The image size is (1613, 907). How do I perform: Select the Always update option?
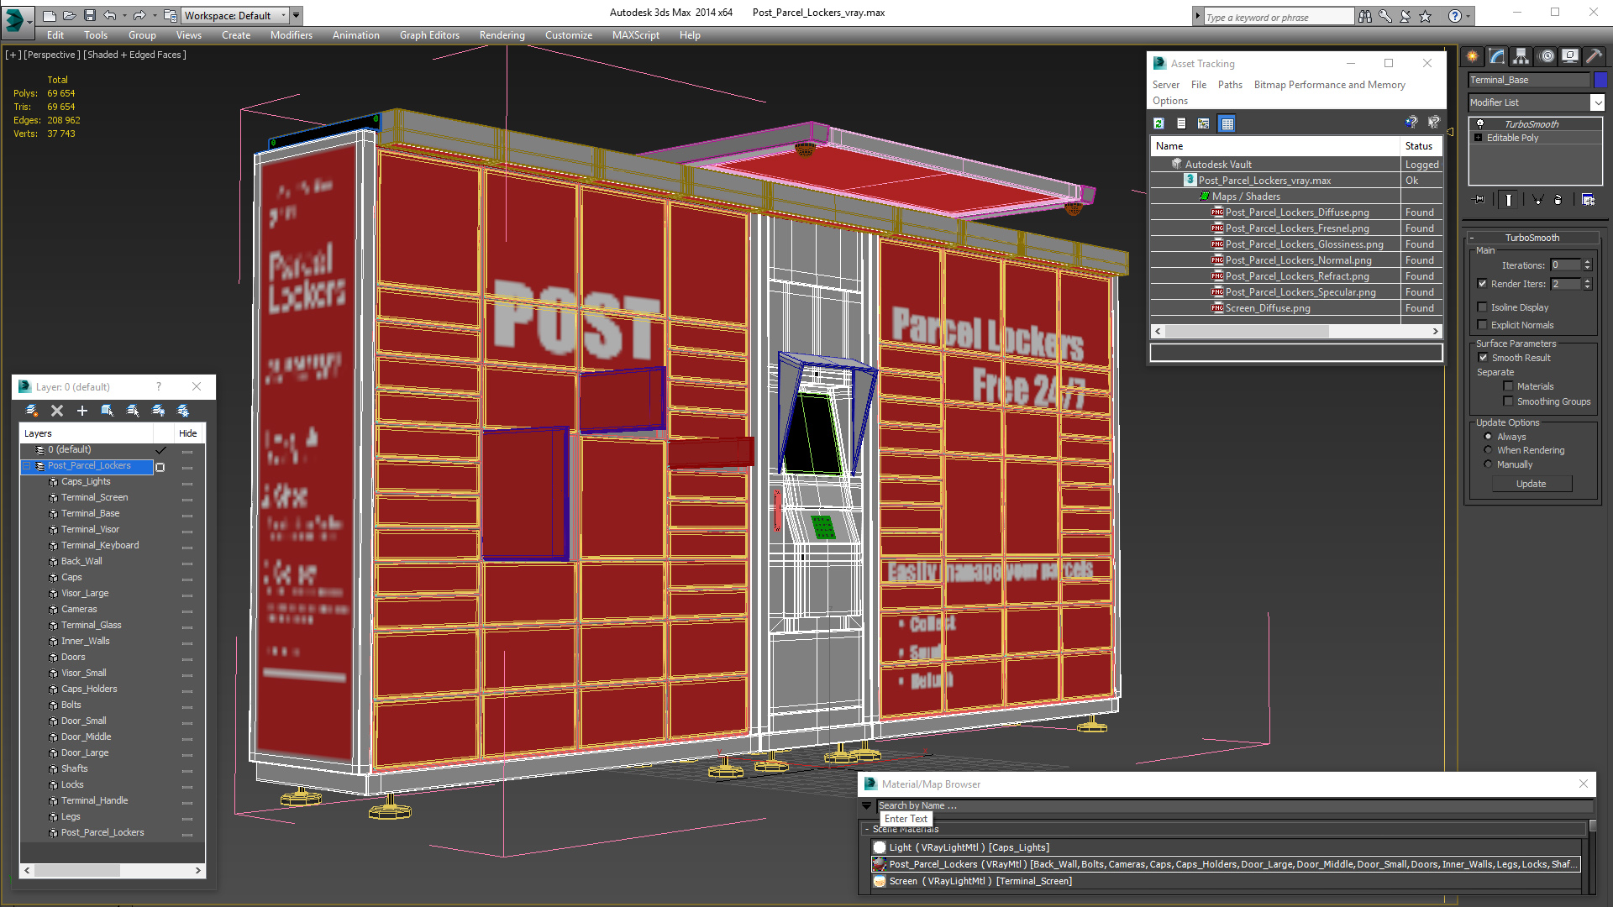tap(1489, 437)
